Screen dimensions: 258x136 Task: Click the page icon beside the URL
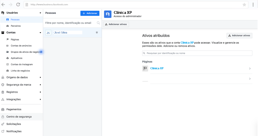(27, 5)
